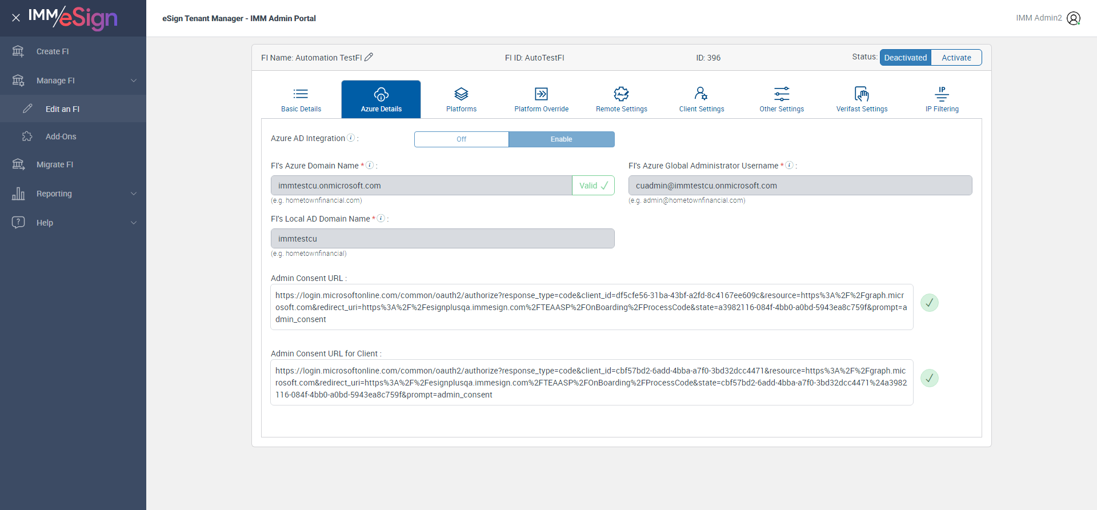
Task: Click the Create FI bank icon
Action: point(18,51)
